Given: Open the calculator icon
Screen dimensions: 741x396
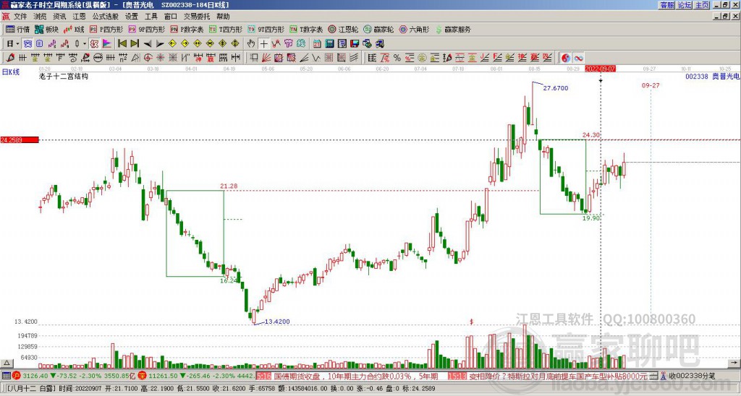Looking at the screenshot, I should point(329,44).
